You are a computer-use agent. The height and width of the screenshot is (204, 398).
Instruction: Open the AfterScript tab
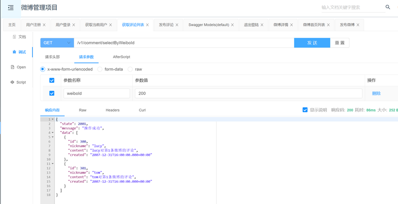(x=121, y=57)
